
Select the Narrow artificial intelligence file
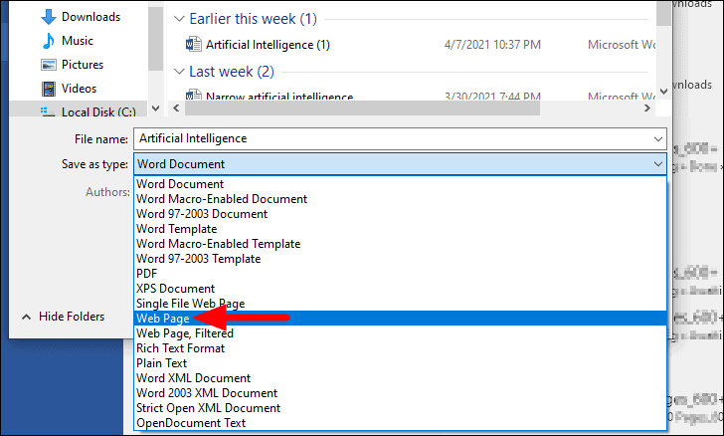279,97
